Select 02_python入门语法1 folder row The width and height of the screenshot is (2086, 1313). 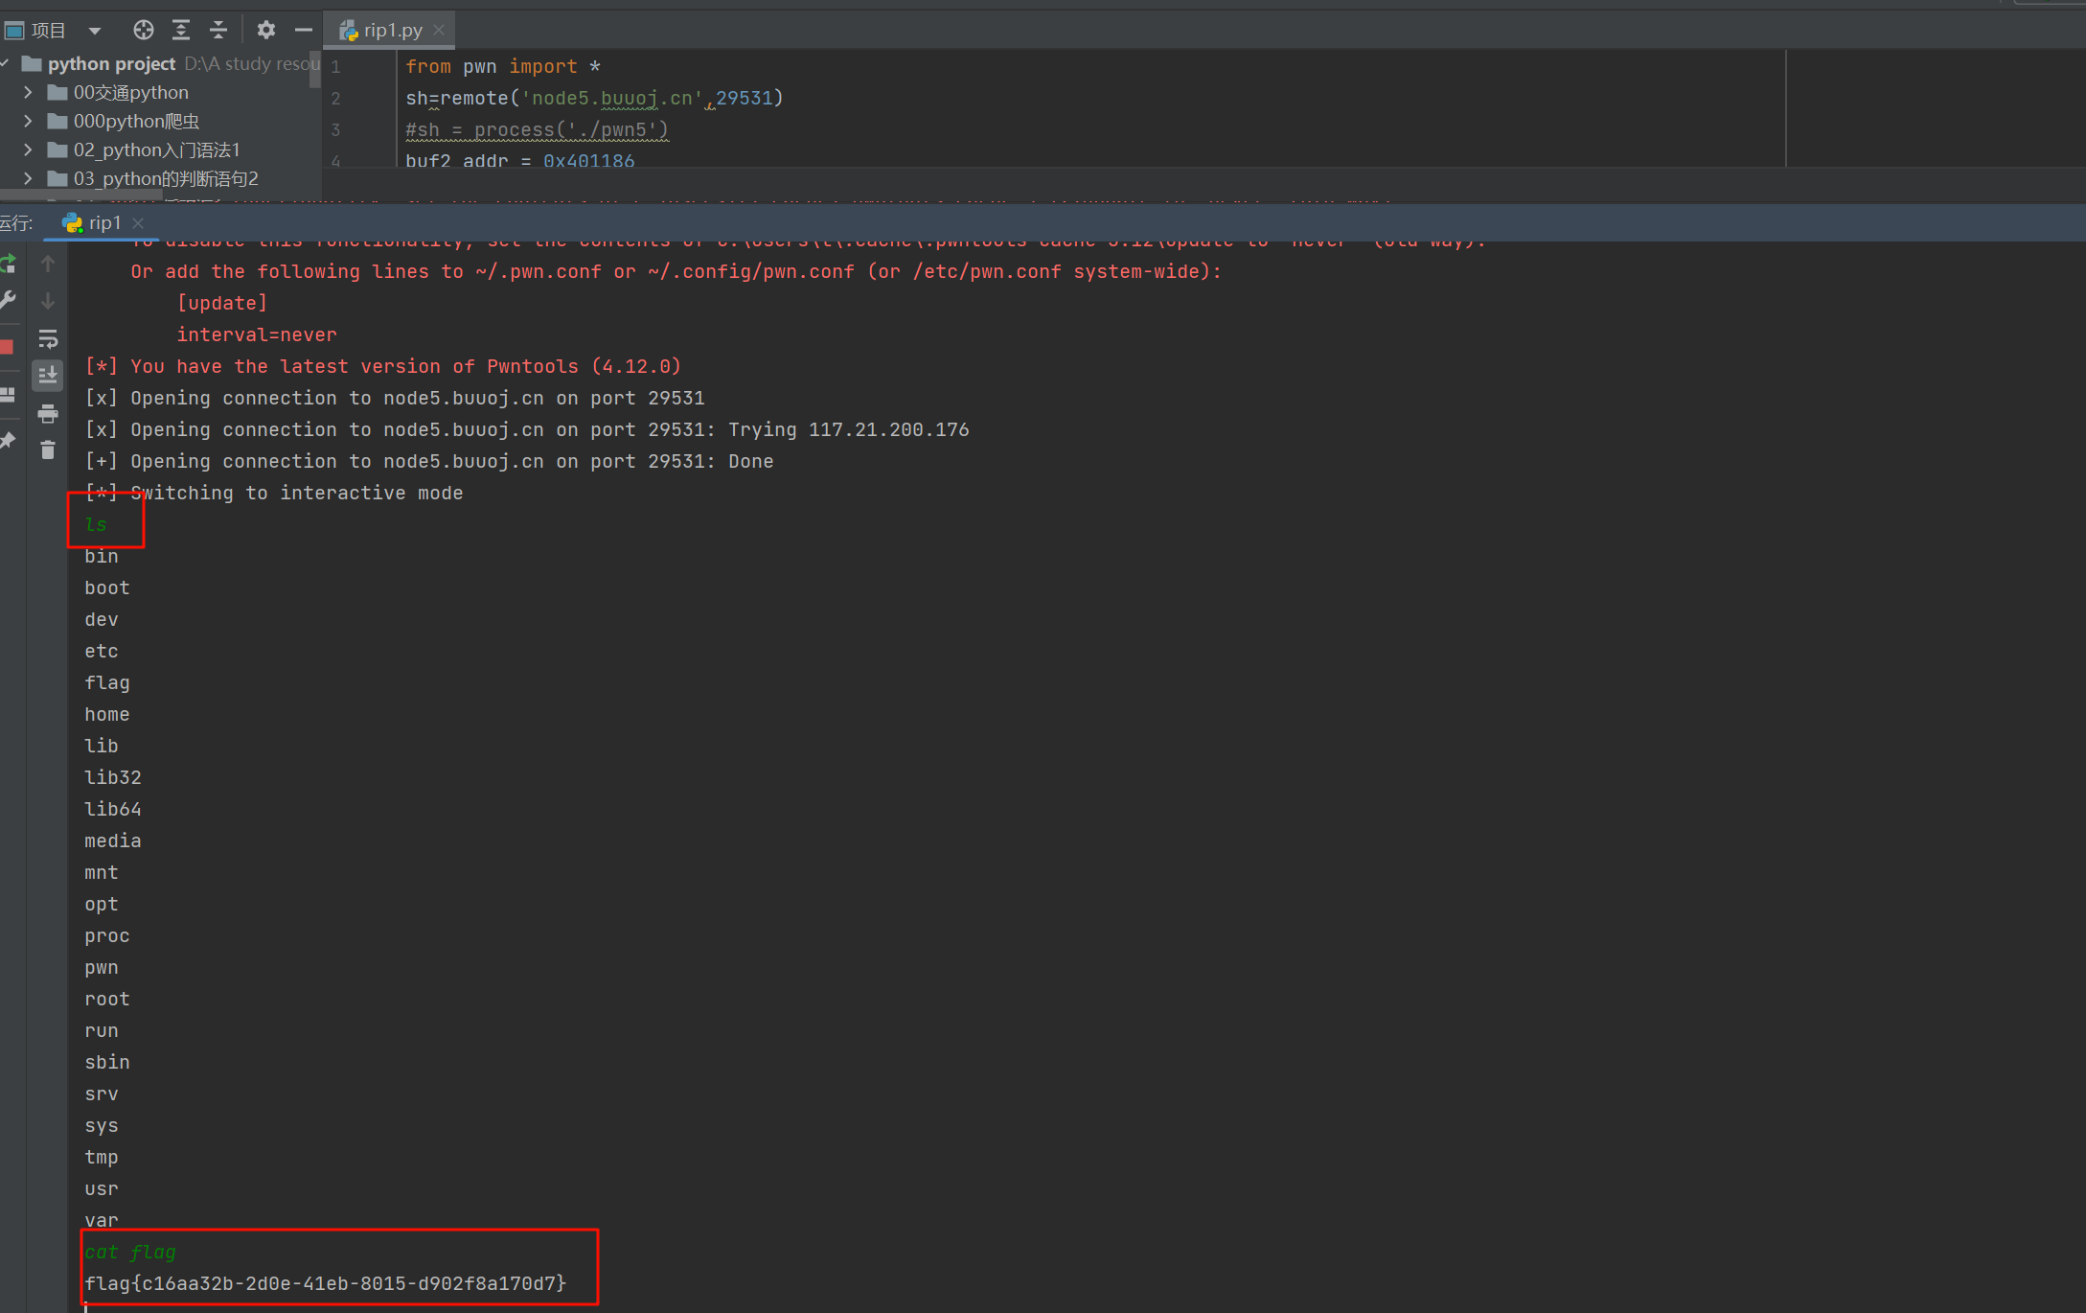click(160, 150)
